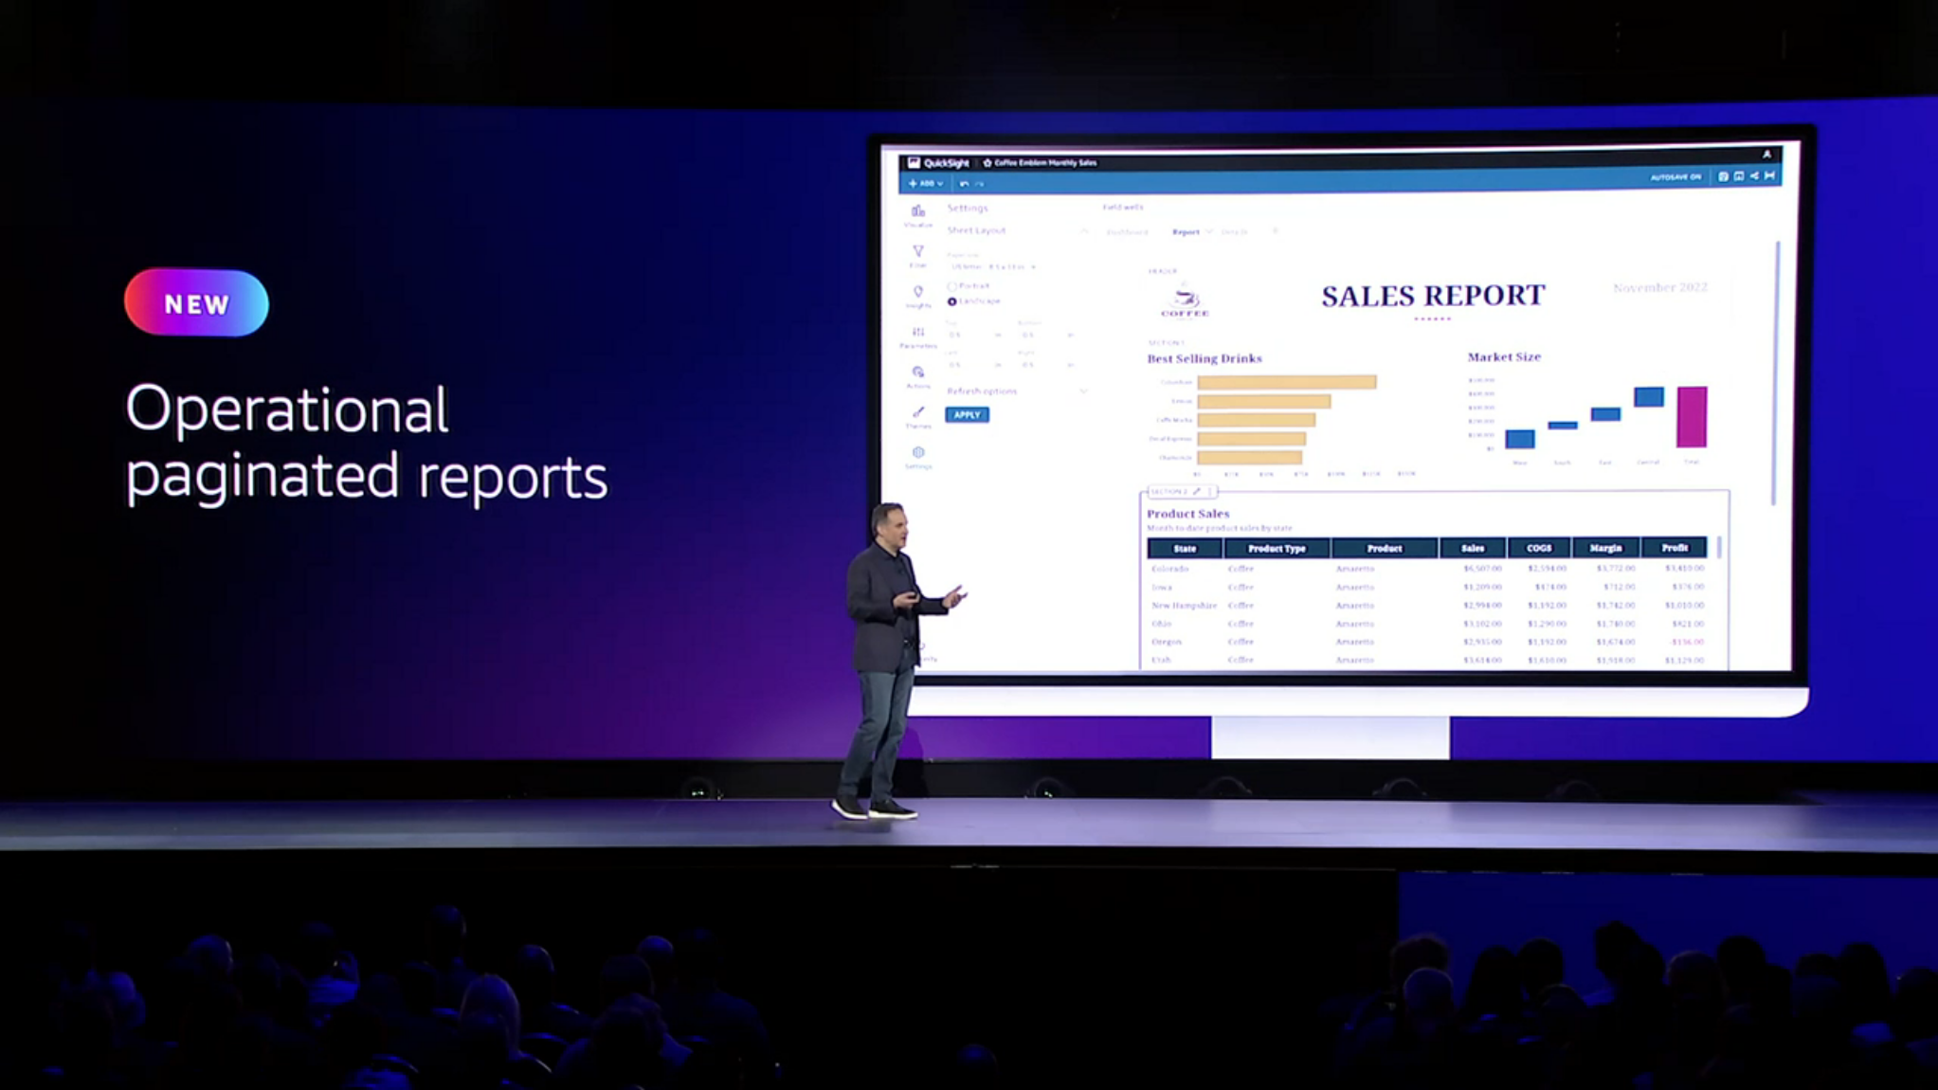
Task: Expand the Refresh options section
Action: click(1083, 391)
